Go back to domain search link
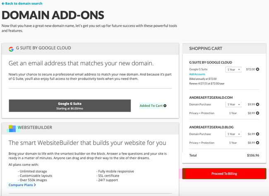The image size is (269, 196). coord(22,3)
